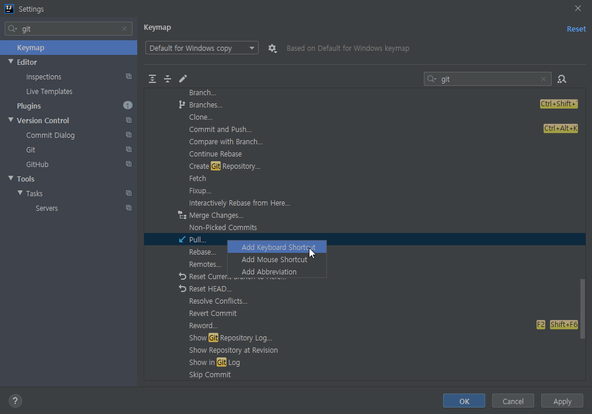
Task: Click the Cancel button
Action: tap(513, 401)
